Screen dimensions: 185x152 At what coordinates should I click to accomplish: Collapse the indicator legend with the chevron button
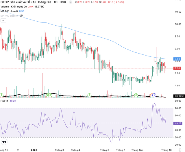(x=3, y=20)
